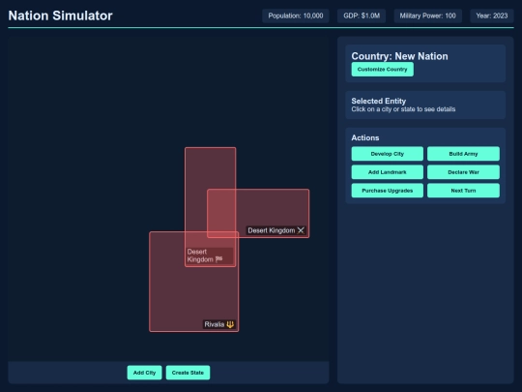Click the flag icon on Desert Kingdom label
This screenshot has width=522, height=392.
pos(218,259)
